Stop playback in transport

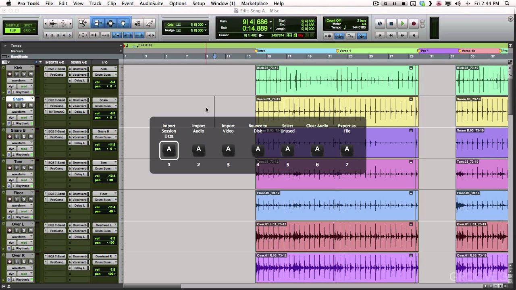pyautogui.click(x=391, y=23)
